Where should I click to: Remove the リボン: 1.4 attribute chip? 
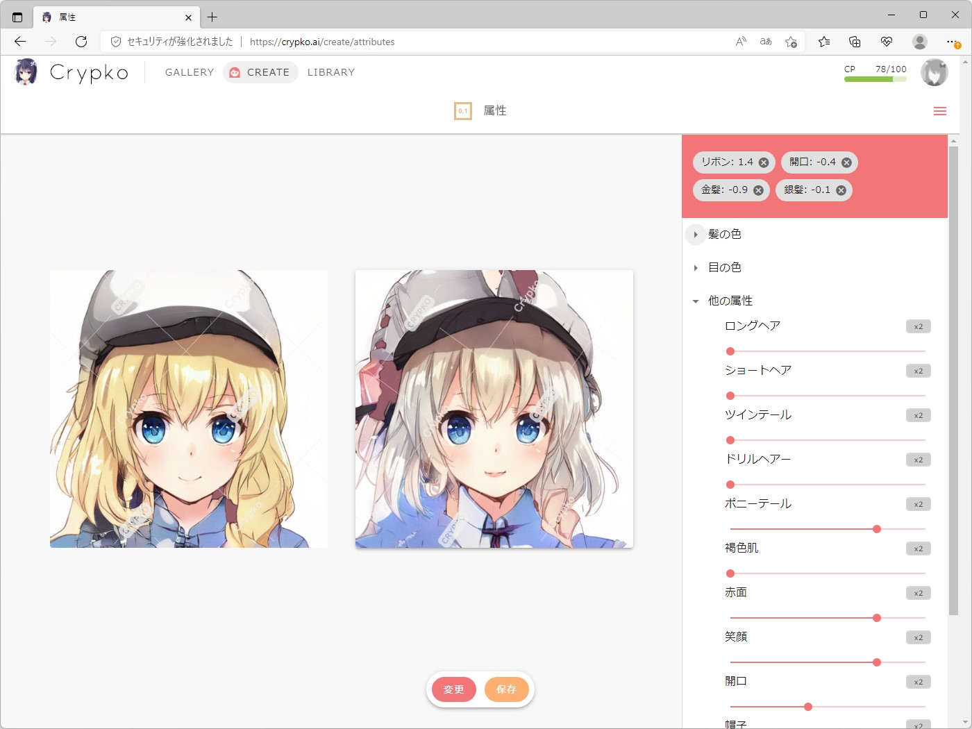[x=762, y=162]
